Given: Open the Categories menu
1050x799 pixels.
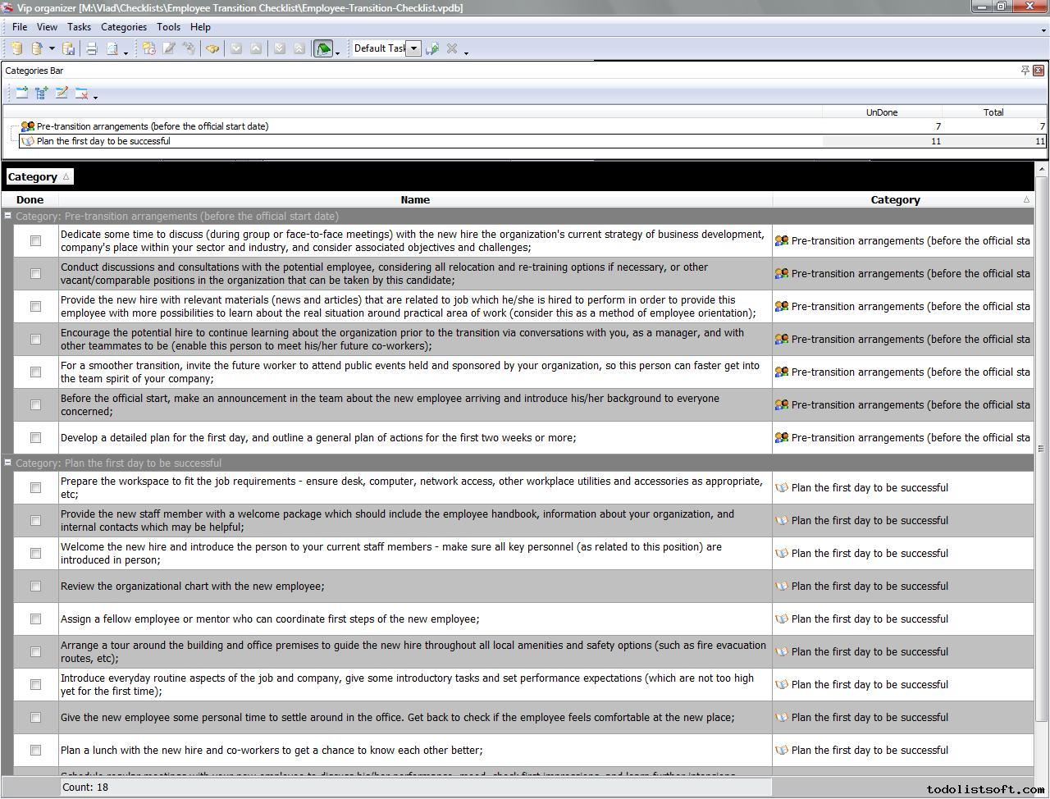Looking at the screenshot, I should pyautogui.click(x=123, y=27).
